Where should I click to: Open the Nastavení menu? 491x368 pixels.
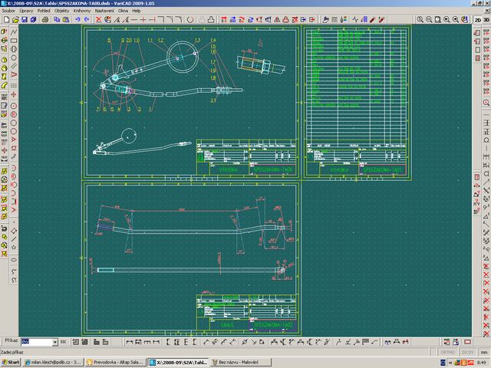click(x=104, y=11)
